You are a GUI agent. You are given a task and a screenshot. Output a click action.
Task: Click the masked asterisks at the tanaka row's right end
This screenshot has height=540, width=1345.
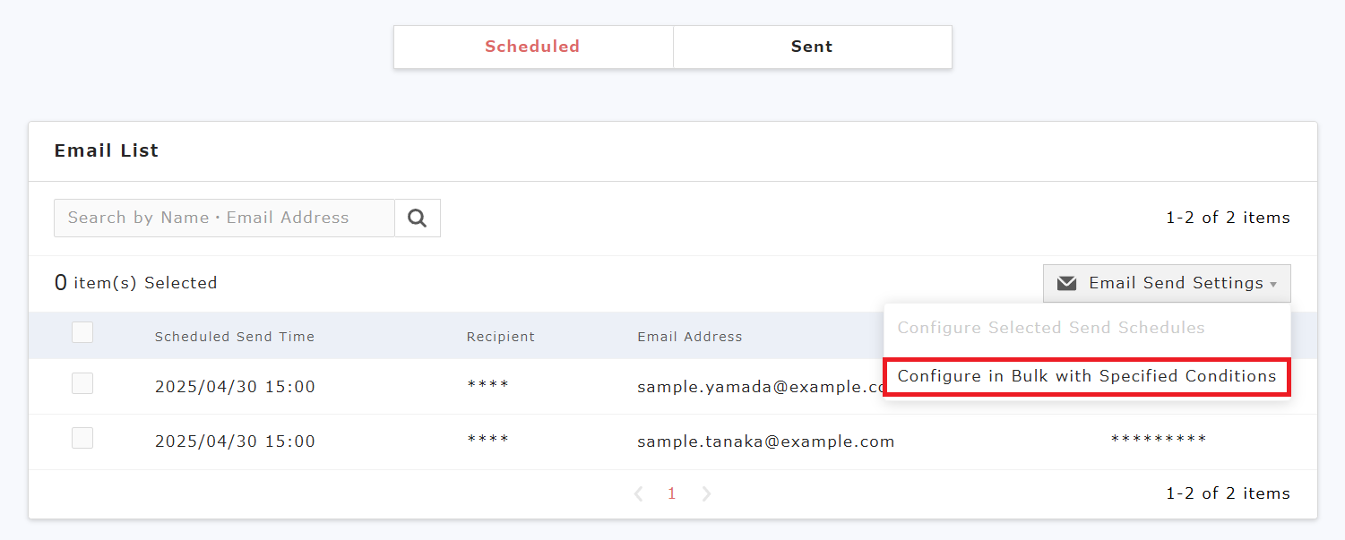(1158, 440)
